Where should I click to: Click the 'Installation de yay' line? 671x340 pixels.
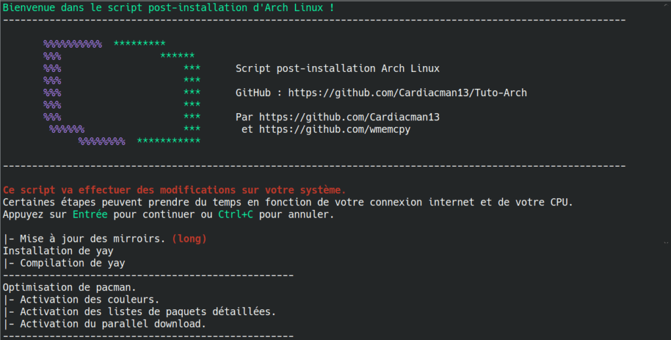[58, 251]
